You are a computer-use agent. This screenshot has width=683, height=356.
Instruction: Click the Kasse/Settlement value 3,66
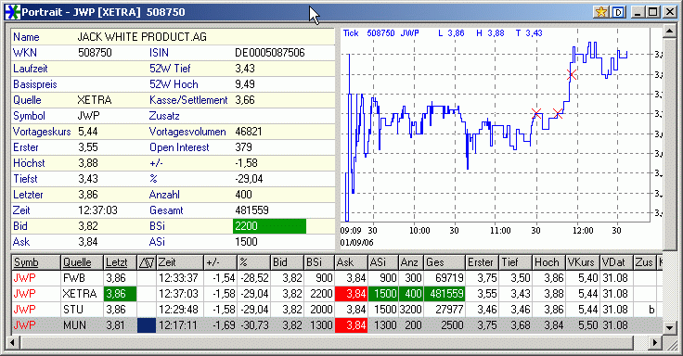pyautogui.click(x=245, y=100)
